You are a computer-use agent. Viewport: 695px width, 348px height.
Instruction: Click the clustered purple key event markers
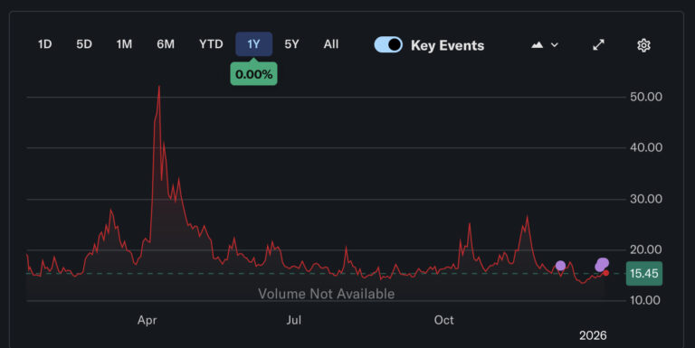click(x=602, y=264)
